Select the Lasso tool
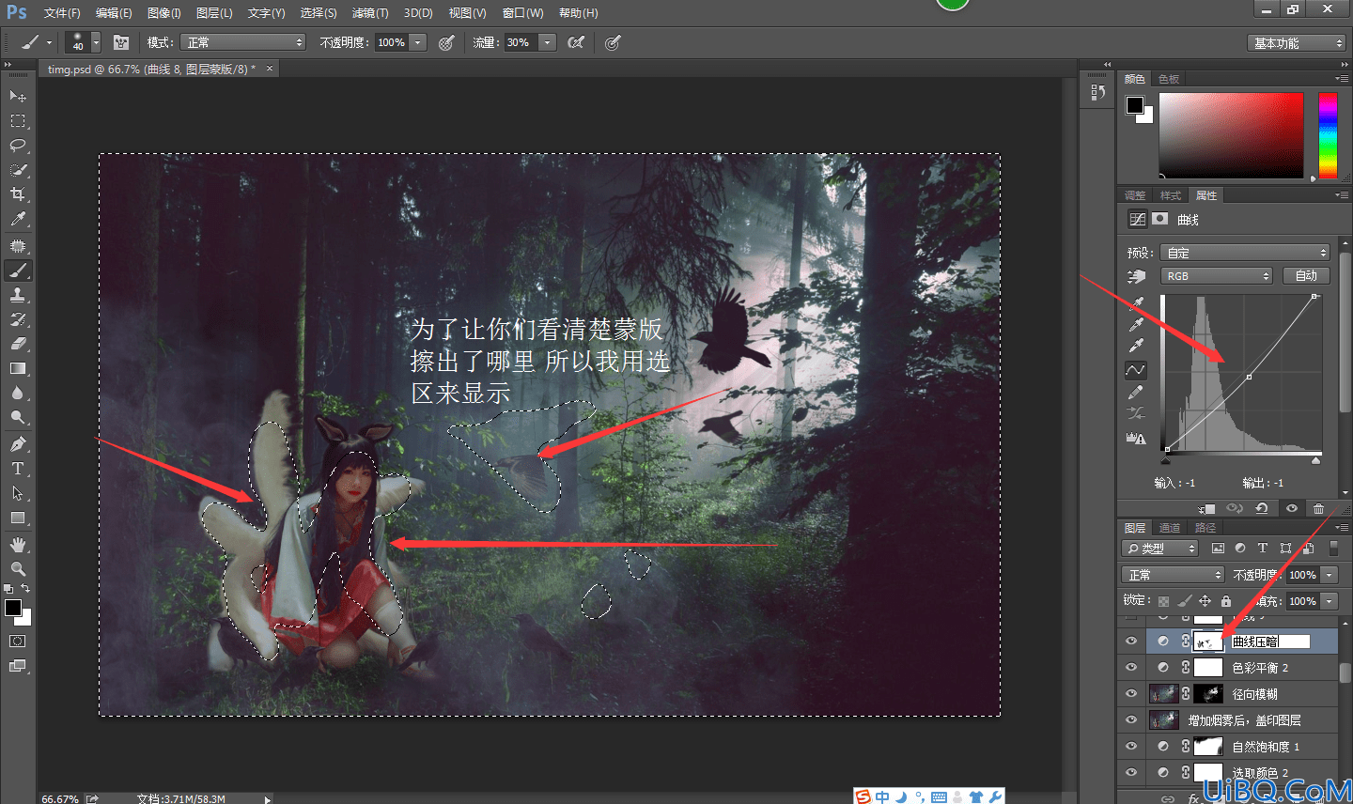Viewport: 1353px width, 804px height. (x=18, y=146)
